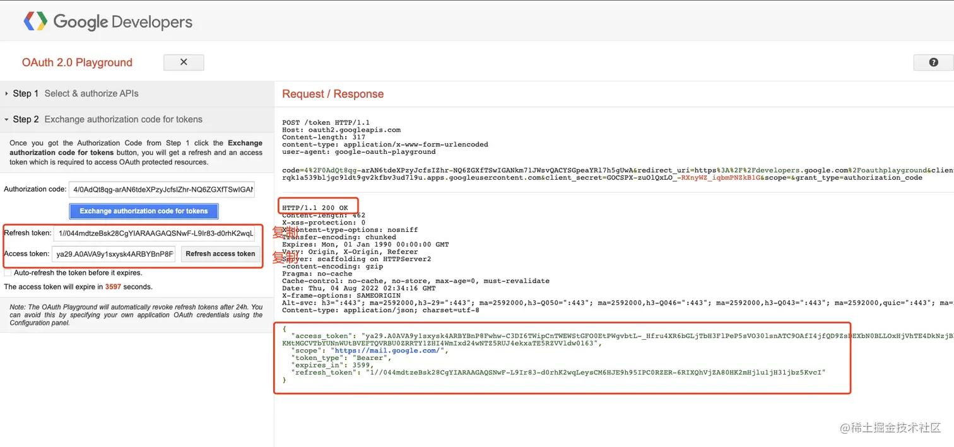Close the playground with the X button
The image size is (954, 447).
click(x=183, y=62)
